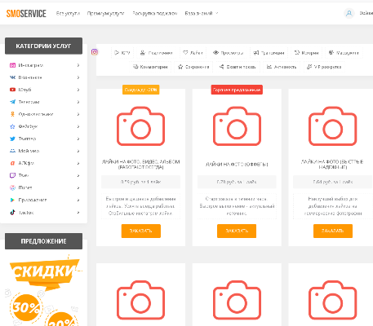
Task: Open the Премиум услуги header link
Action: pyautogui.click(x=105, y=13)
